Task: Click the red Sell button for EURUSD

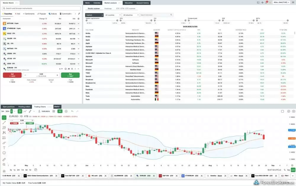Action: 12,75
